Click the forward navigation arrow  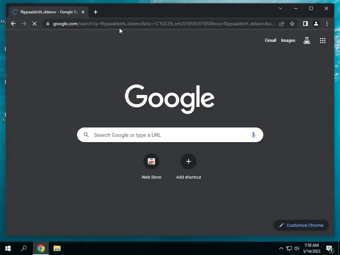[x=24, y=24]
